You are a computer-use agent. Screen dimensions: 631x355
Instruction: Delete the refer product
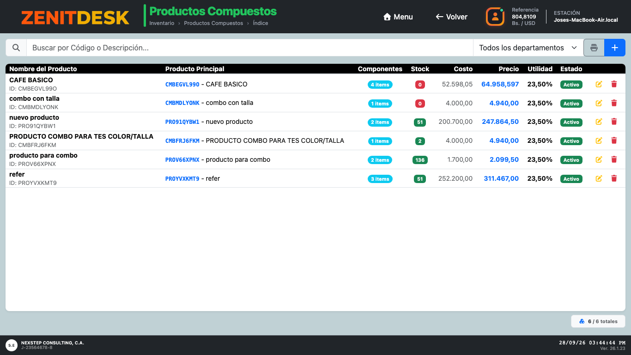(x=614, y=178)
